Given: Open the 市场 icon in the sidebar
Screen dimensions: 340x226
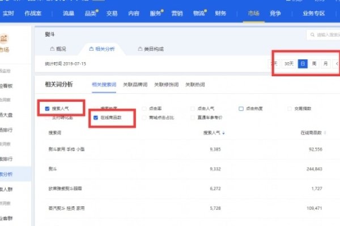Looking at the screenshot, I should pyautogui.click(x=4, y=39).
